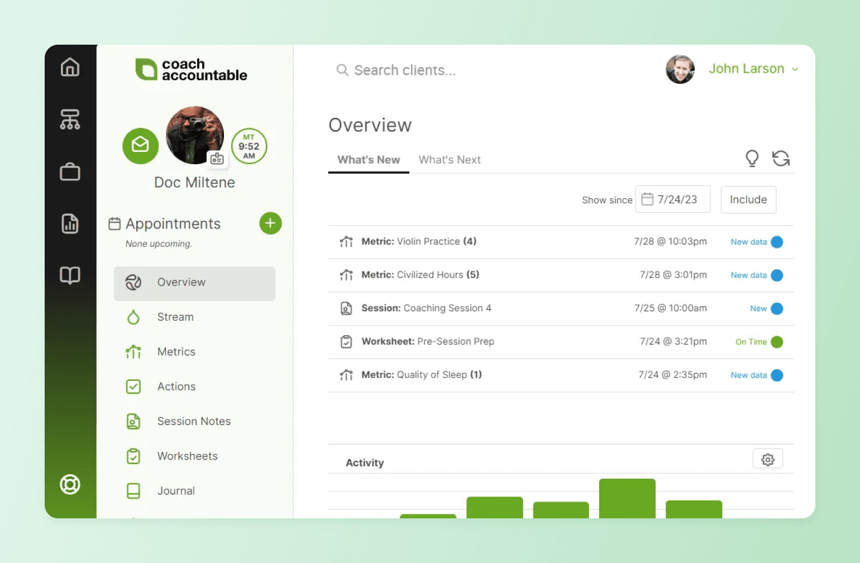Viewport: 860px width, 563px height.
Task: Open the 7/24/23 show-since date picker
Action: click(x=673, y=199)
